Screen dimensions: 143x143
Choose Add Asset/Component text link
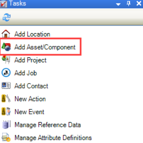point(45,47)
